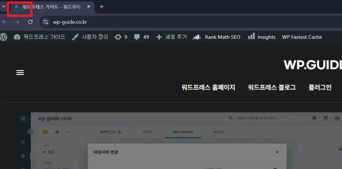Open the Insights bar chart menu
The width and height of the screenshot is (342, 169).
click(x=252, y=37)
